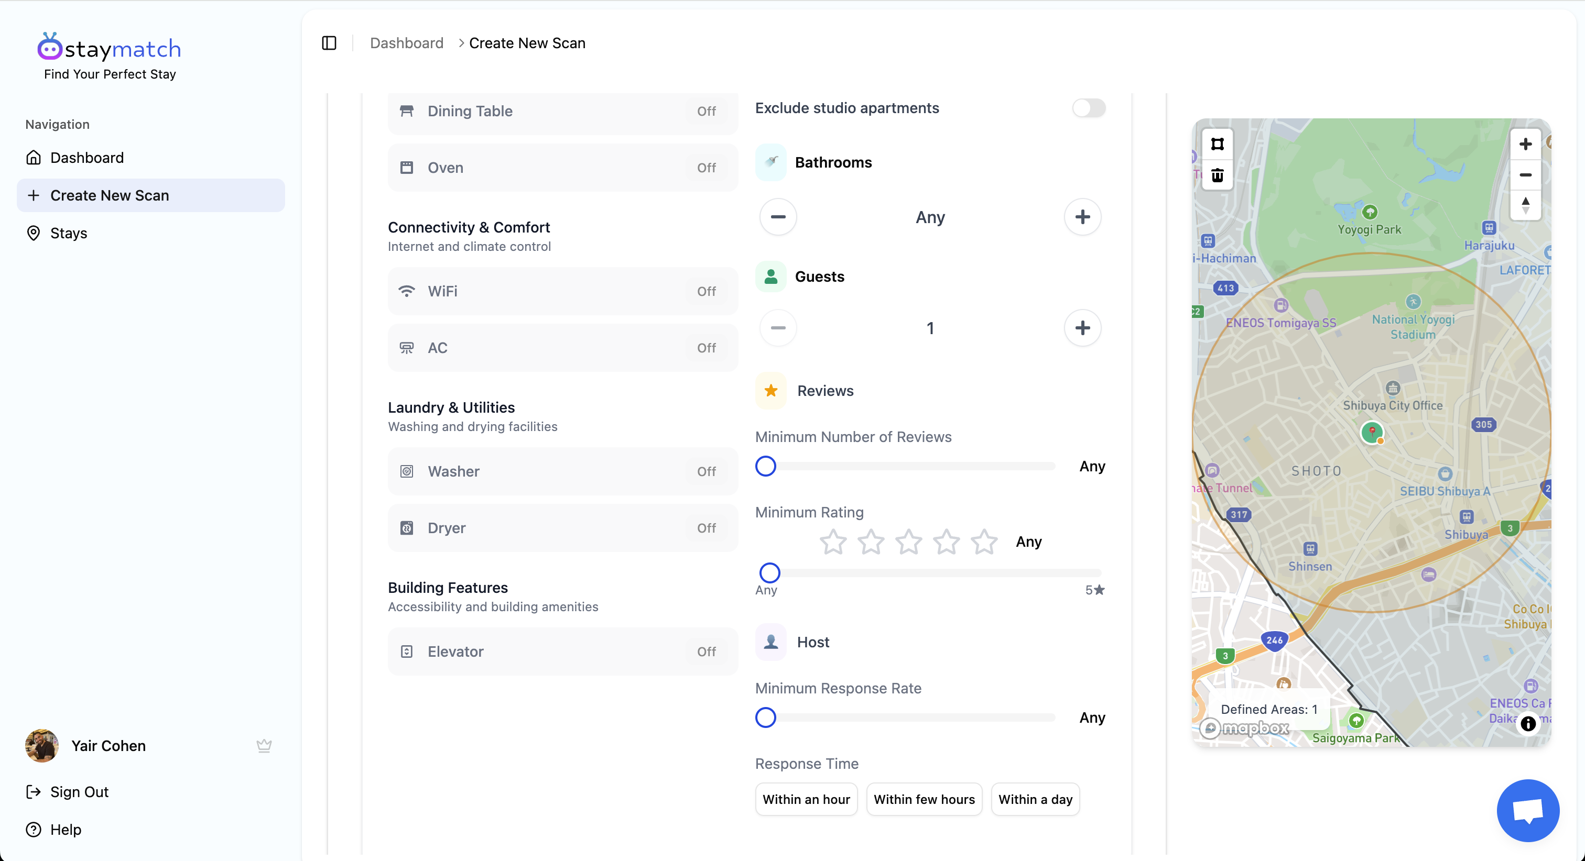The width and height of the screenshot is (1585, 861).
Task: Enable the Dryer amenity
Action: (x=562, y=528)
